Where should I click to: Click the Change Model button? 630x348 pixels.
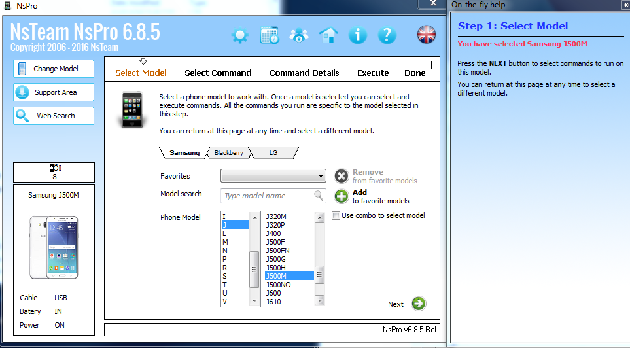tap(54, 69)
